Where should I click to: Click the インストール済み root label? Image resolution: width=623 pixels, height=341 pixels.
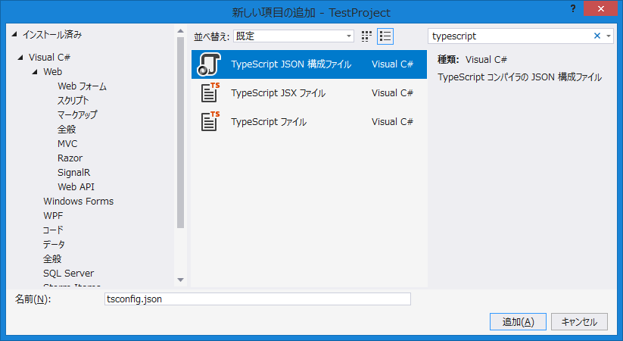coord(52,35)
